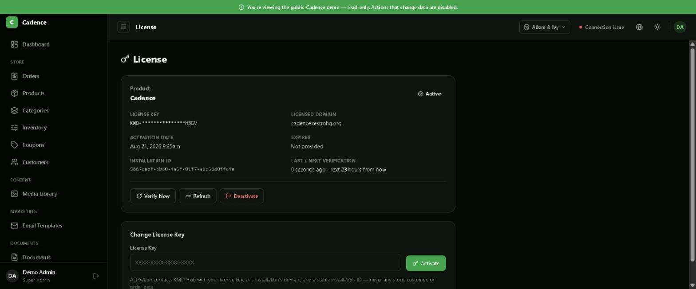Focus the License Key input field
Viewport: 696px width, 289px height.
(x=265, y=262)
